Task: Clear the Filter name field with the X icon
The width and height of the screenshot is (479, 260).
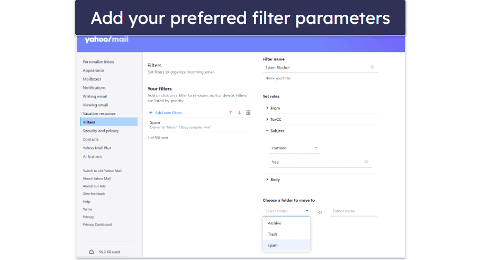Action: pyautogui.click(x=372, y=67)
